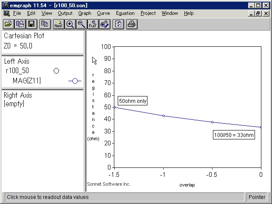The height and width of the screenshot is (204, 272).
Task: Close the inner document window
Action: 266,13
